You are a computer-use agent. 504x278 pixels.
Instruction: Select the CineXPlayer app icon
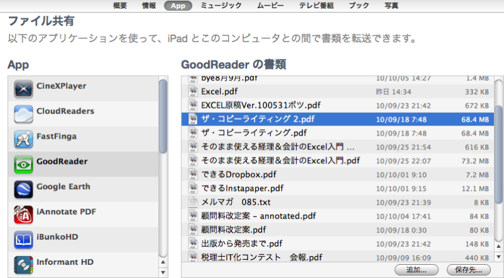[x=23, y=89]
